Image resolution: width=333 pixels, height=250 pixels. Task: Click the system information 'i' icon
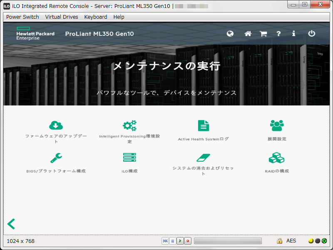(293, 33)
